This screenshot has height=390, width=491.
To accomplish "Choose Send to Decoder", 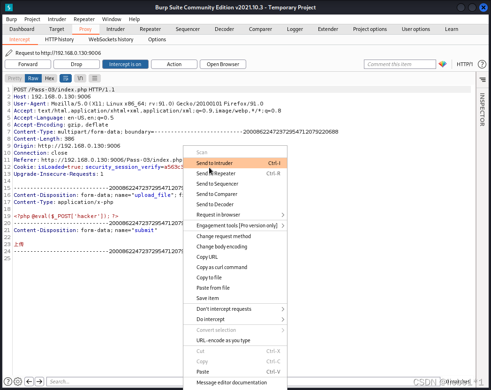I will 235,204.
